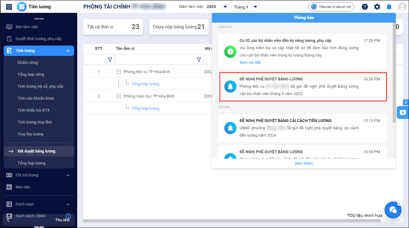Click the STT column header
This screenshot has height=228, width=409.
tap(99, 48)
